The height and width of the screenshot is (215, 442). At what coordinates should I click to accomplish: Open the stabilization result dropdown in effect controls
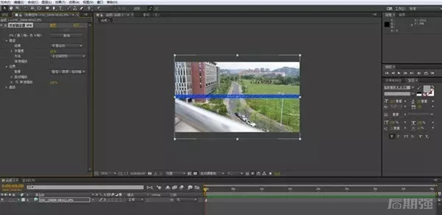pyautogui.click(x=66, y=46)
